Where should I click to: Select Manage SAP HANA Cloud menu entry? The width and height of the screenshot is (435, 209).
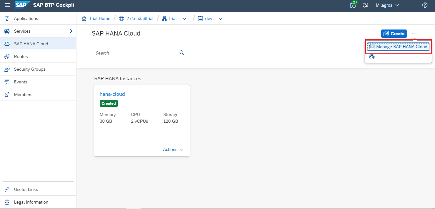pyautogui.click(x=398, y=47)
